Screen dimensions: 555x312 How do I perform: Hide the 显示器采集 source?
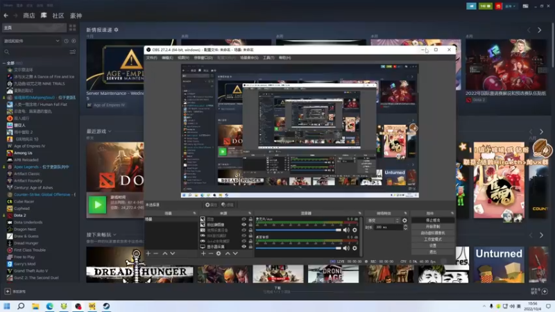coord(244,247)
